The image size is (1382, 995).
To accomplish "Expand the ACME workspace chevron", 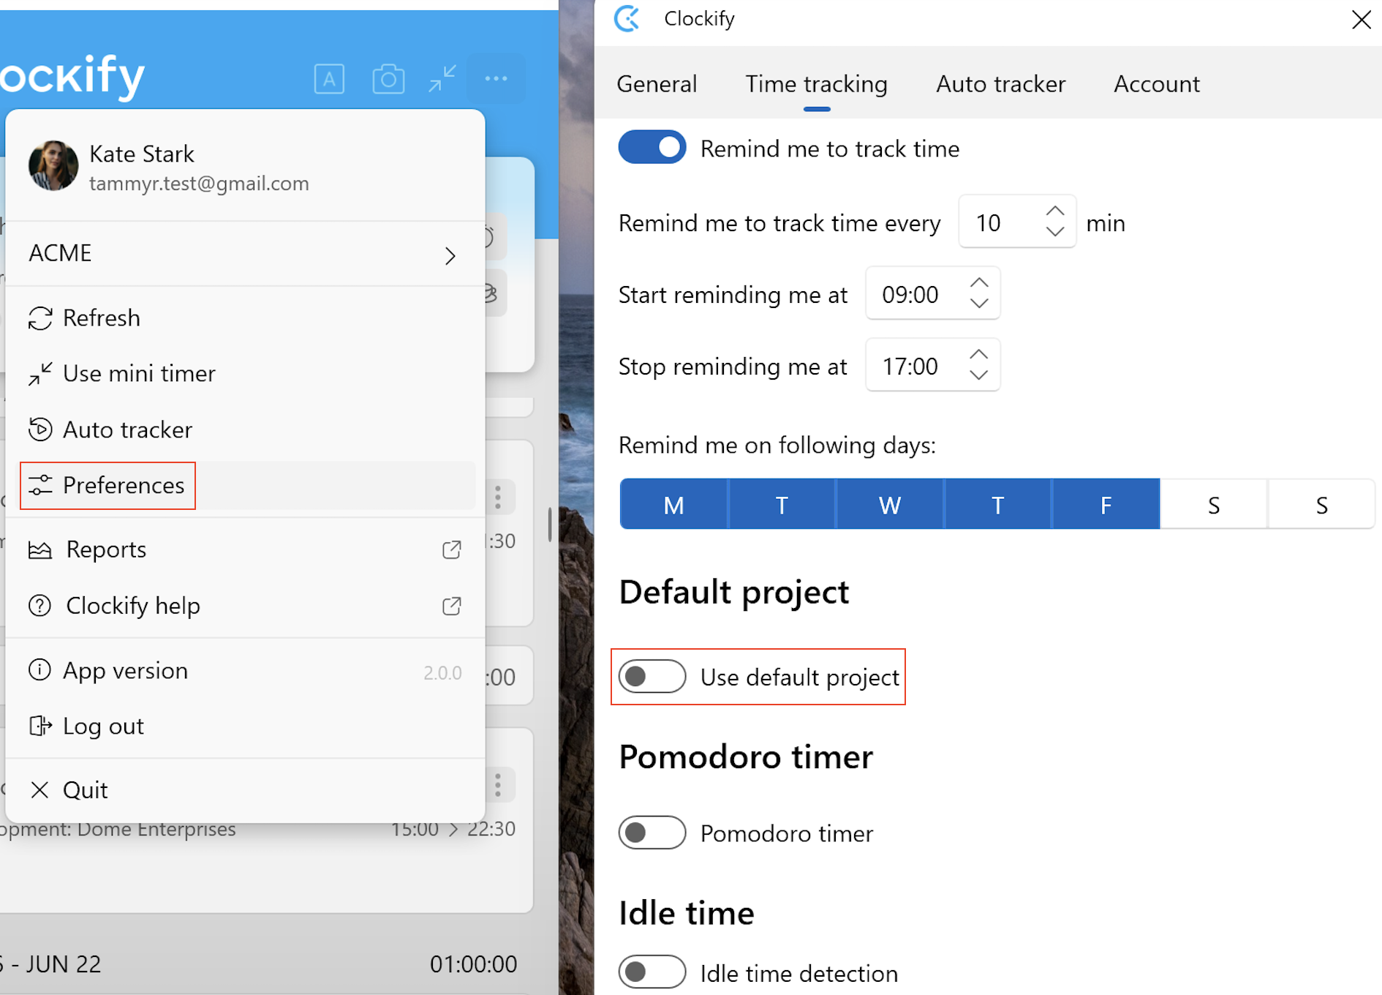I will (x=450, y=255).
